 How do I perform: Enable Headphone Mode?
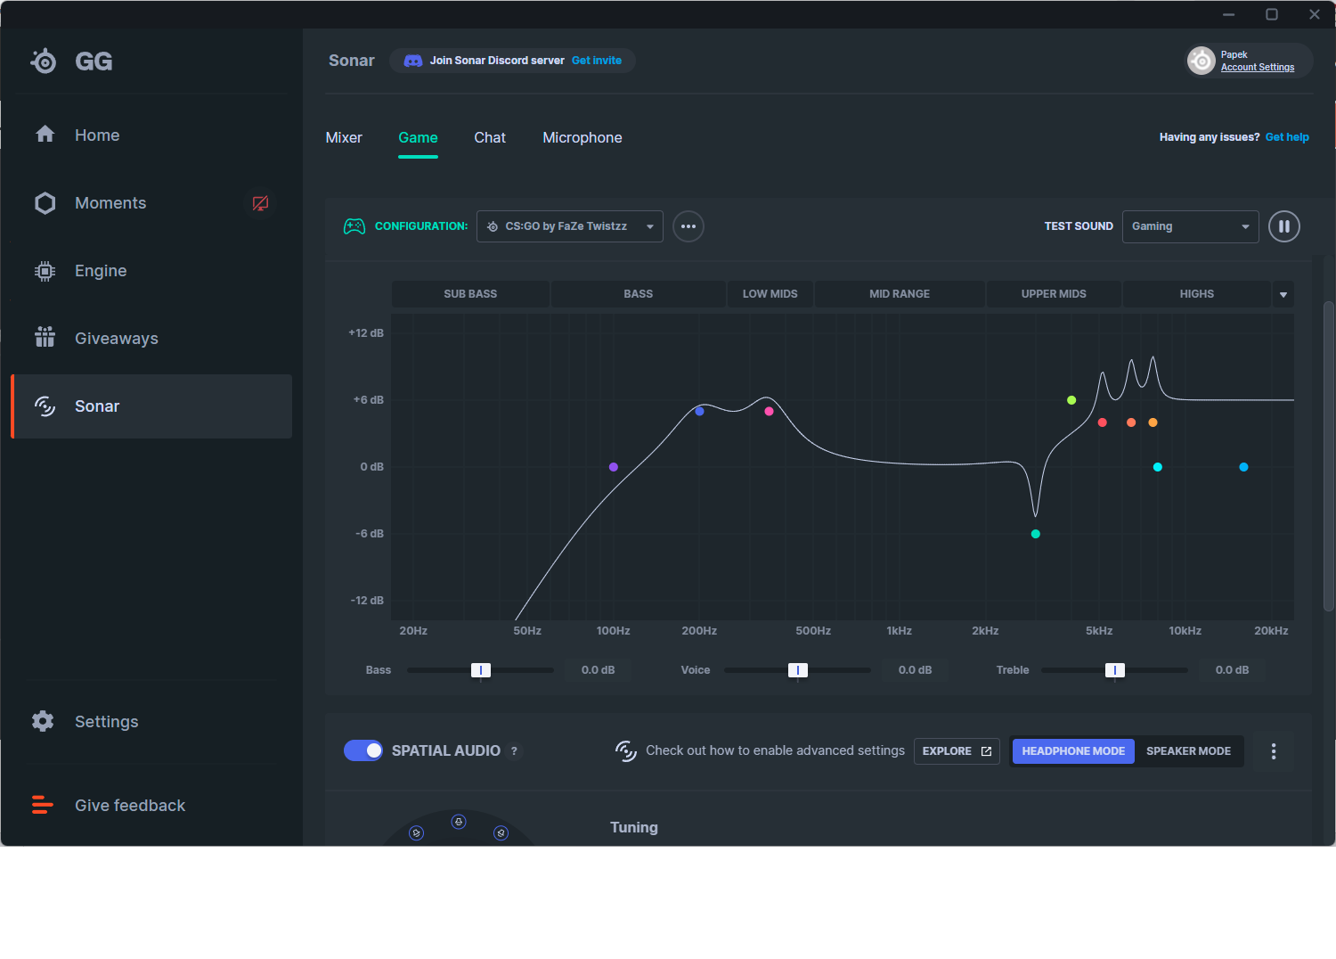[1073, 751]
